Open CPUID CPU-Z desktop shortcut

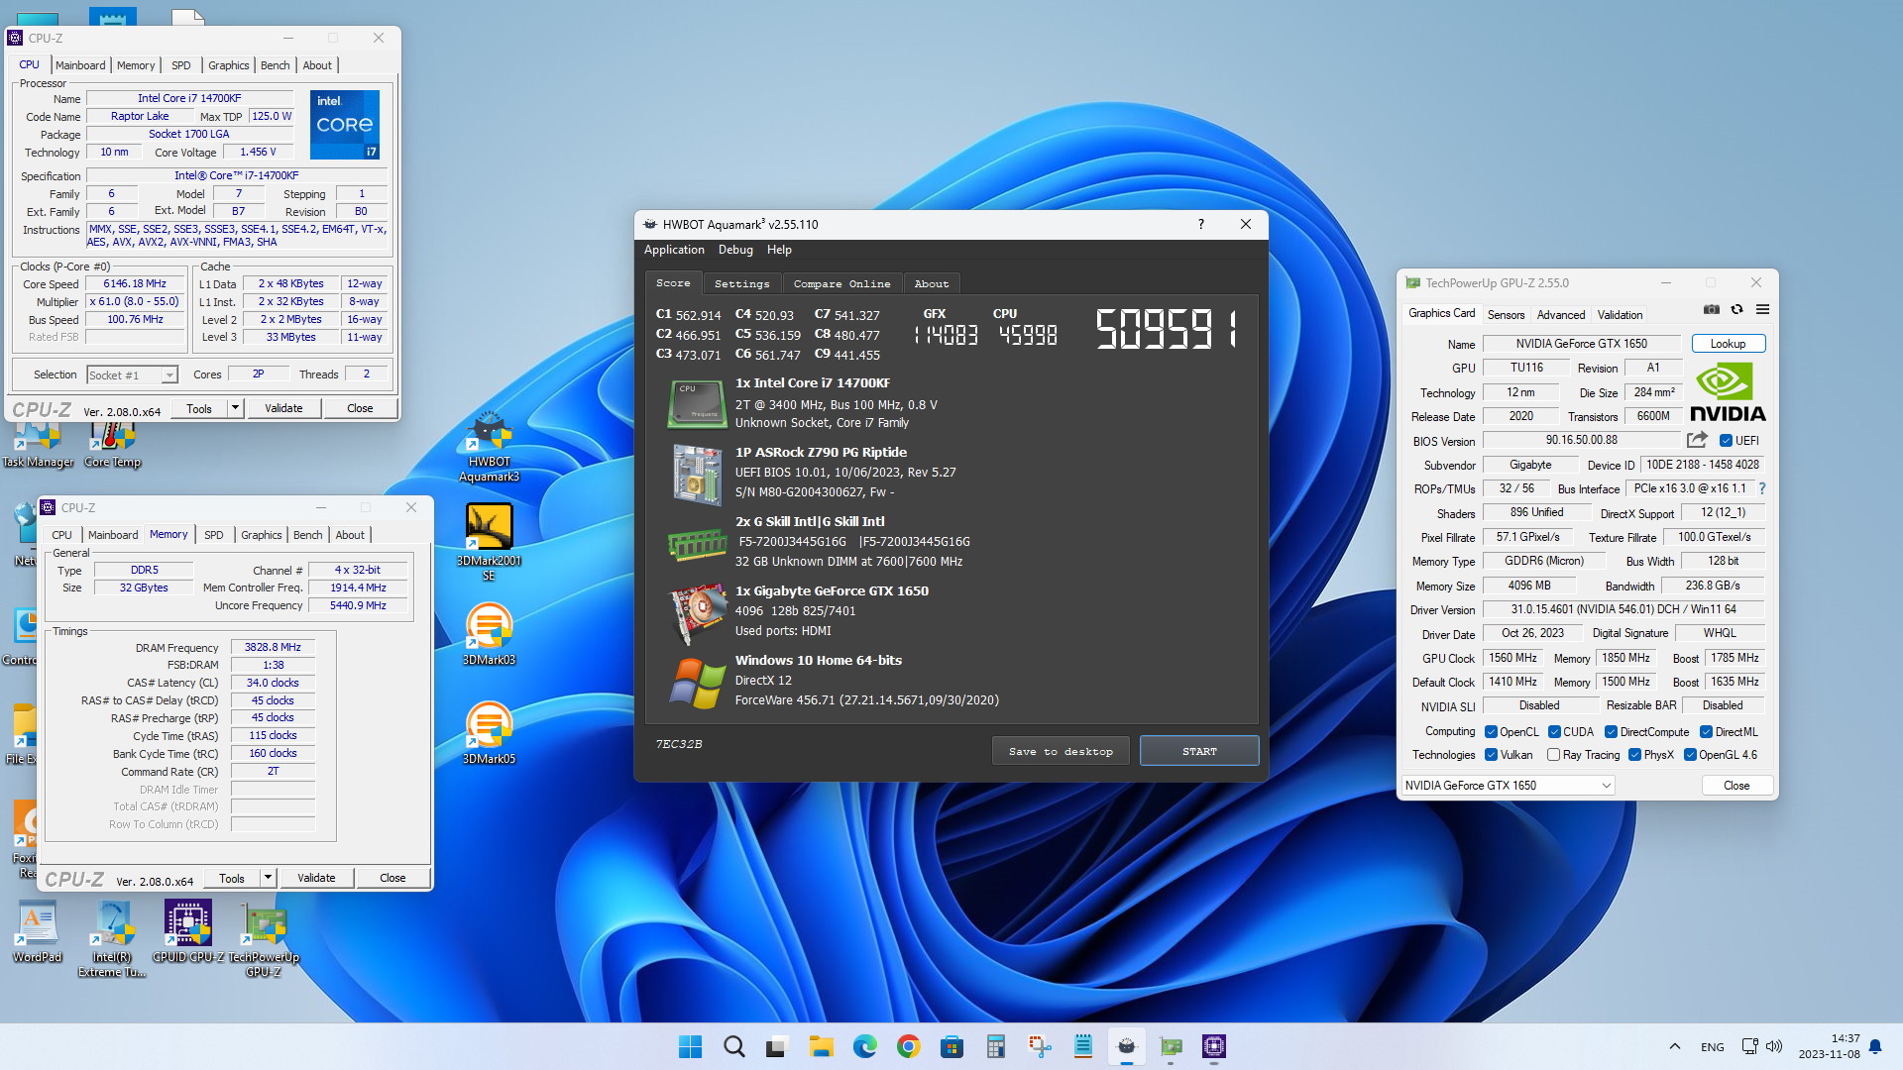coord(188,931)
